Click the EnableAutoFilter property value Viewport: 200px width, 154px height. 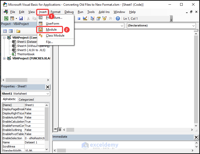(x=34, y=117)
